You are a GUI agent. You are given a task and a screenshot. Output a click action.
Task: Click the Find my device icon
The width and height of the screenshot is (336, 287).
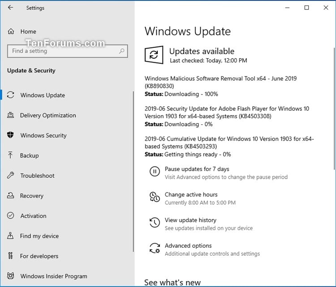tap(10, 236)
